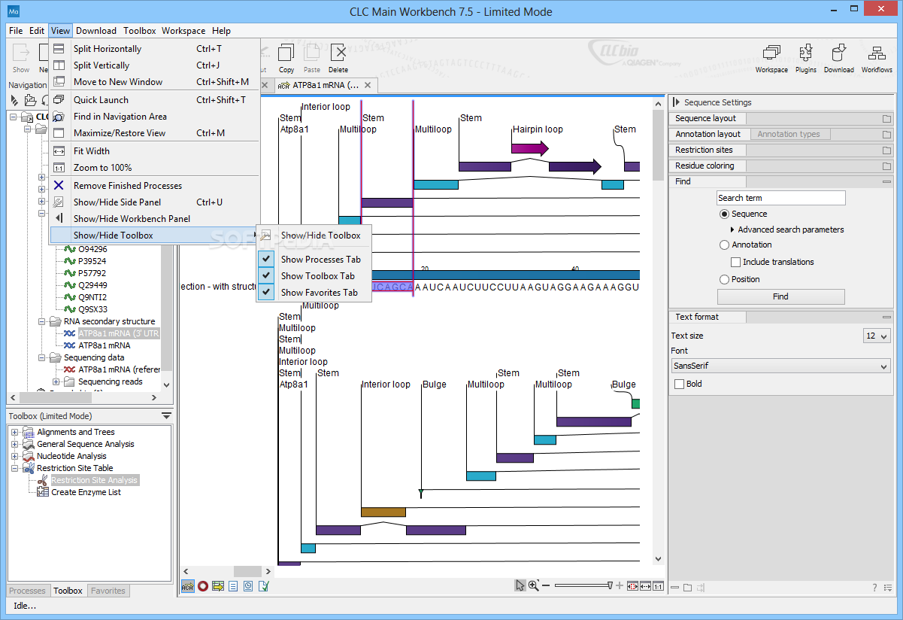Open the Help menu
Screen dimensions: 903x620
221,31
